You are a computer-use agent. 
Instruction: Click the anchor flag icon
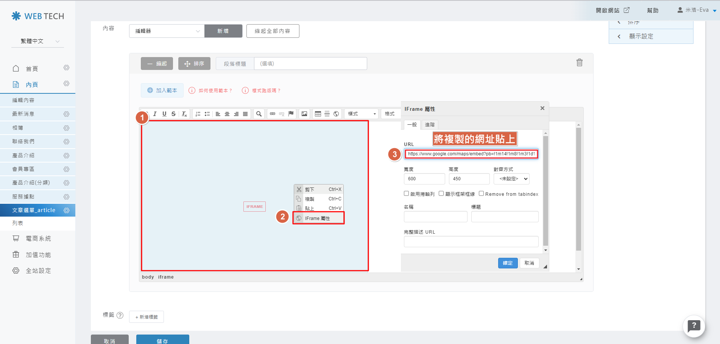coord(291,114)
